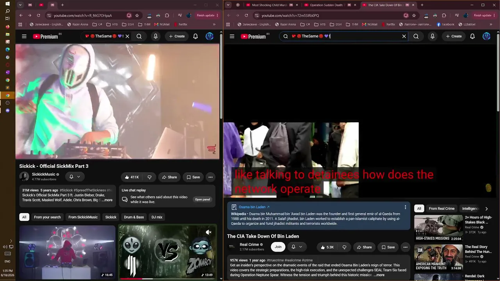Show more bookmarks in left browser bar
This screenshot has height=281, width=500.
214,24
